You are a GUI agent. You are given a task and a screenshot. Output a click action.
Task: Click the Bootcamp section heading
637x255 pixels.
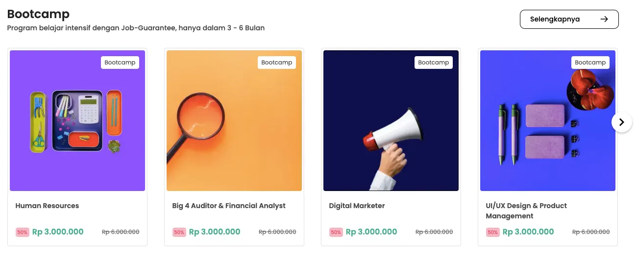38,14
